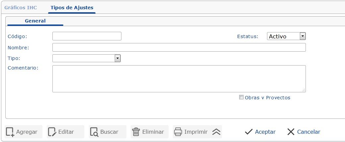
Task: Grab the Comentario textarea resize handle
Action: (304, 90)
